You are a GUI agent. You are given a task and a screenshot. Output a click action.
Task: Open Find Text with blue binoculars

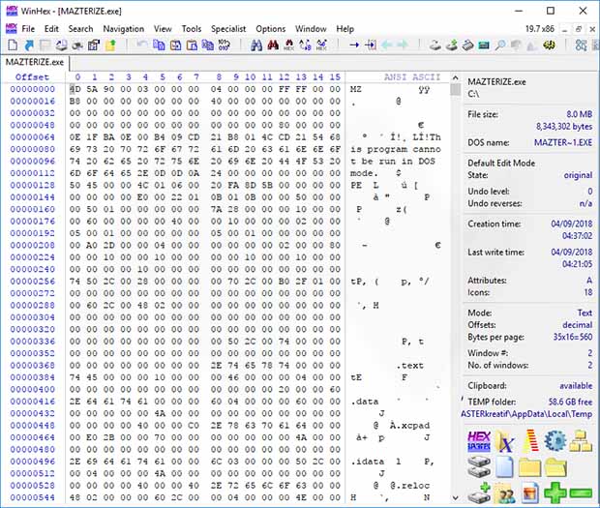click(256, 45)
